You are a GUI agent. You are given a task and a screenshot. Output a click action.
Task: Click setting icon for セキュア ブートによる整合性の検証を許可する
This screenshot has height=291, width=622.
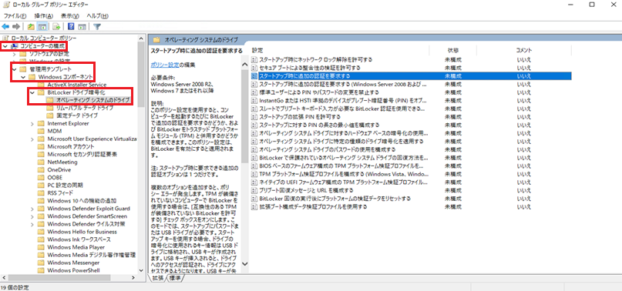(254, 68)
